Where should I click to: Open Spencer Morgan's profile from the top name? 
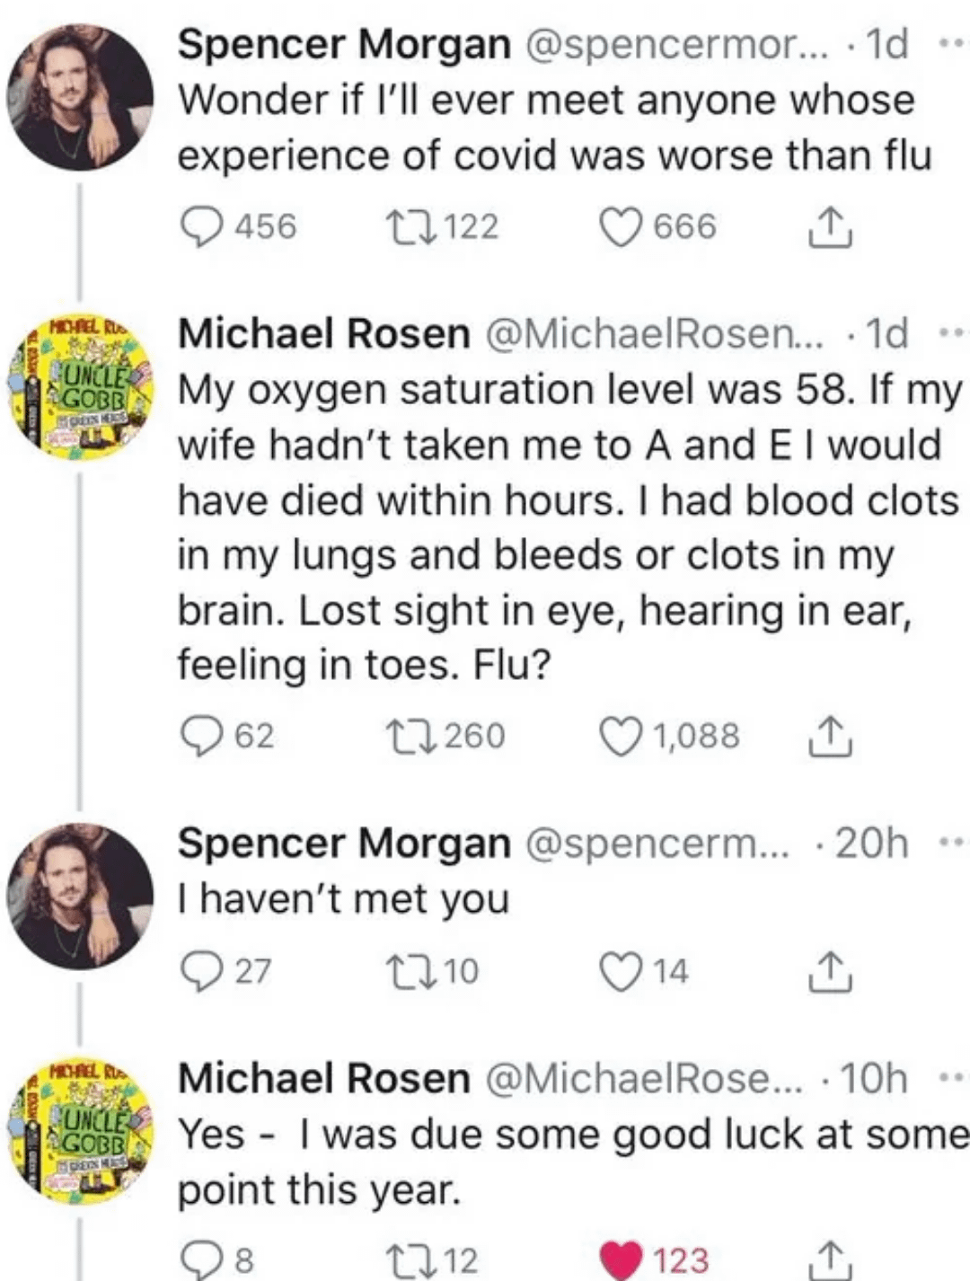point(344,44)
